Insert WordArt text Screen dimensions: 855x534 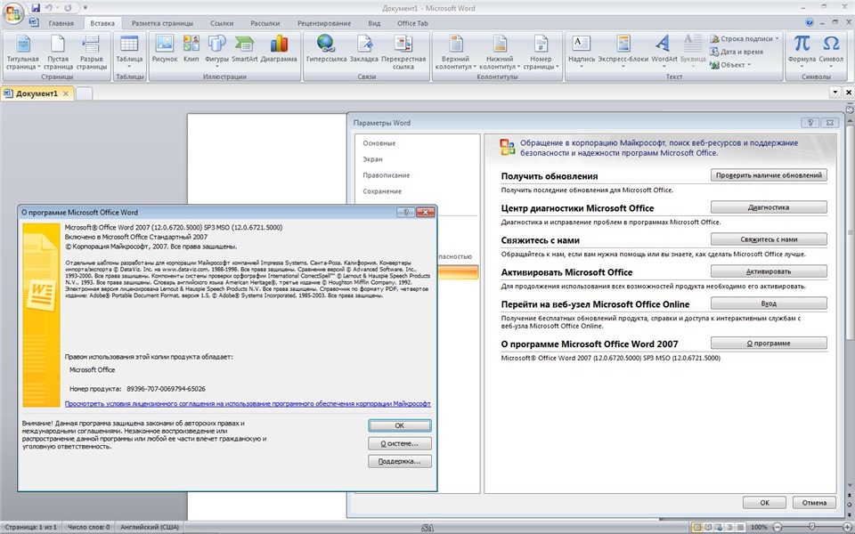pos(664,53)
